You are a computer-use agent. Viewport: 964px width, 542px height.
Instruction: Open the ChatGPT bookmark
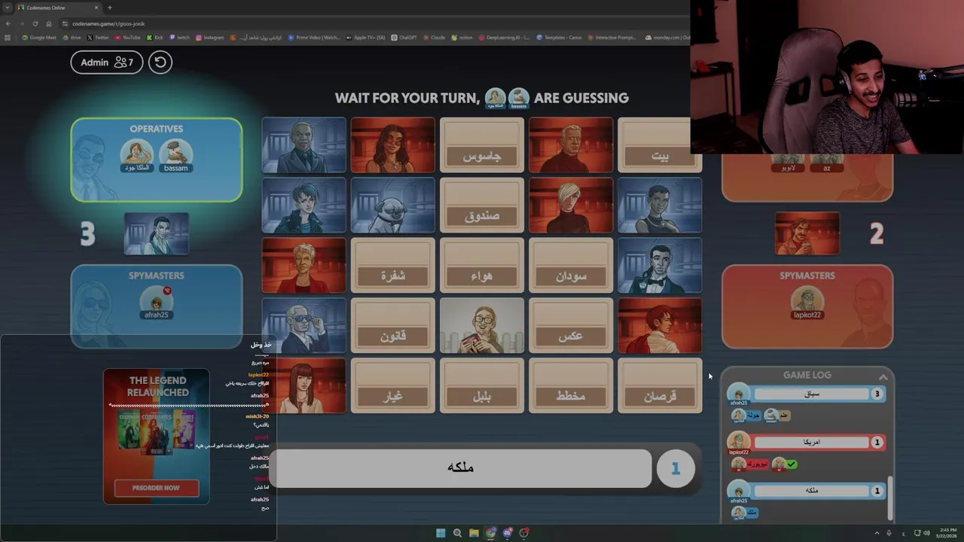click(404, 37)
